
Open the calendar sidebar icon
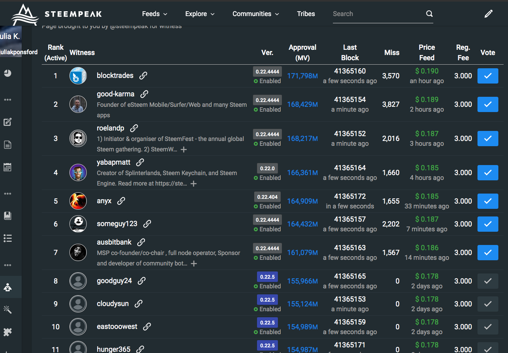click(8, 167)
